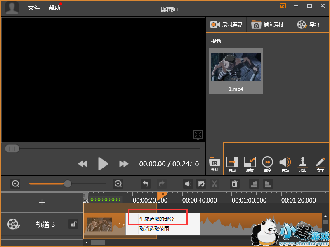Open the 缩放 zoom effect tab
Screen dimensions: 330x247
(x=250, y=164)
